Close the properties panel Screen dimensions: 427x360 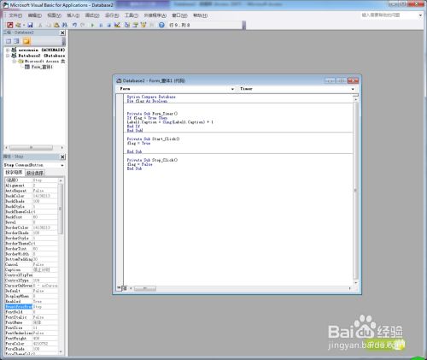(62, 156)
